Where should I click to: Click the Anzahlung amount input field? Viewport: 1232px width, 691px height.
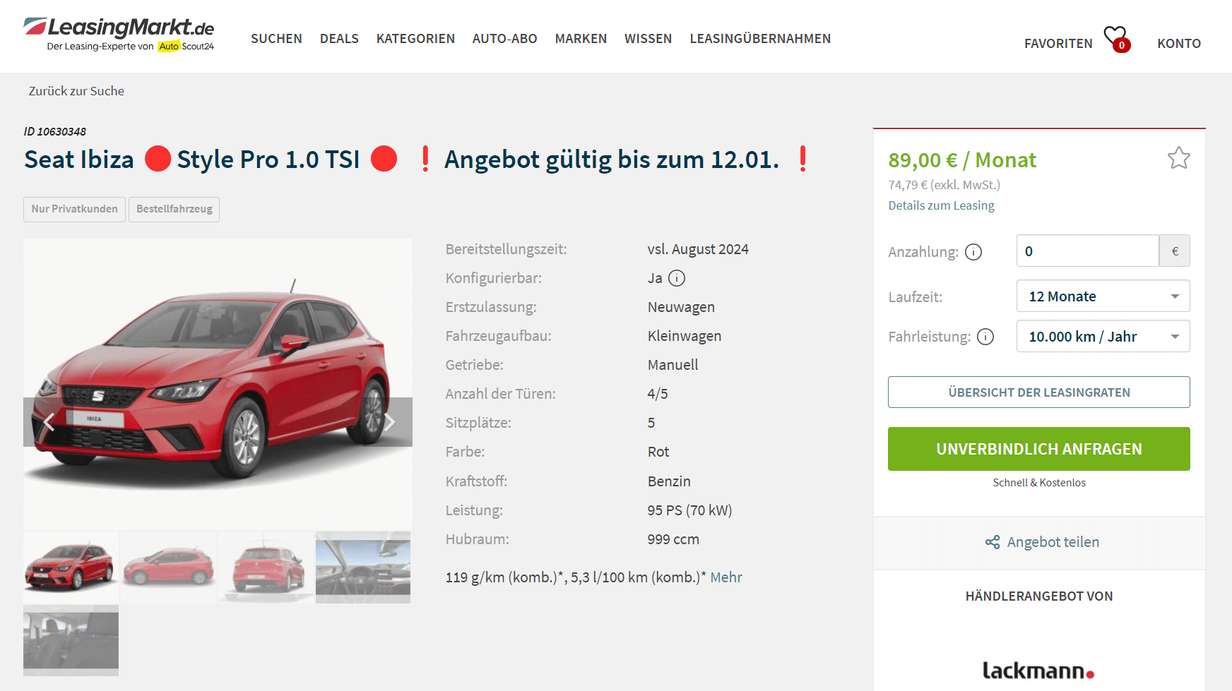click(1087, 251)
